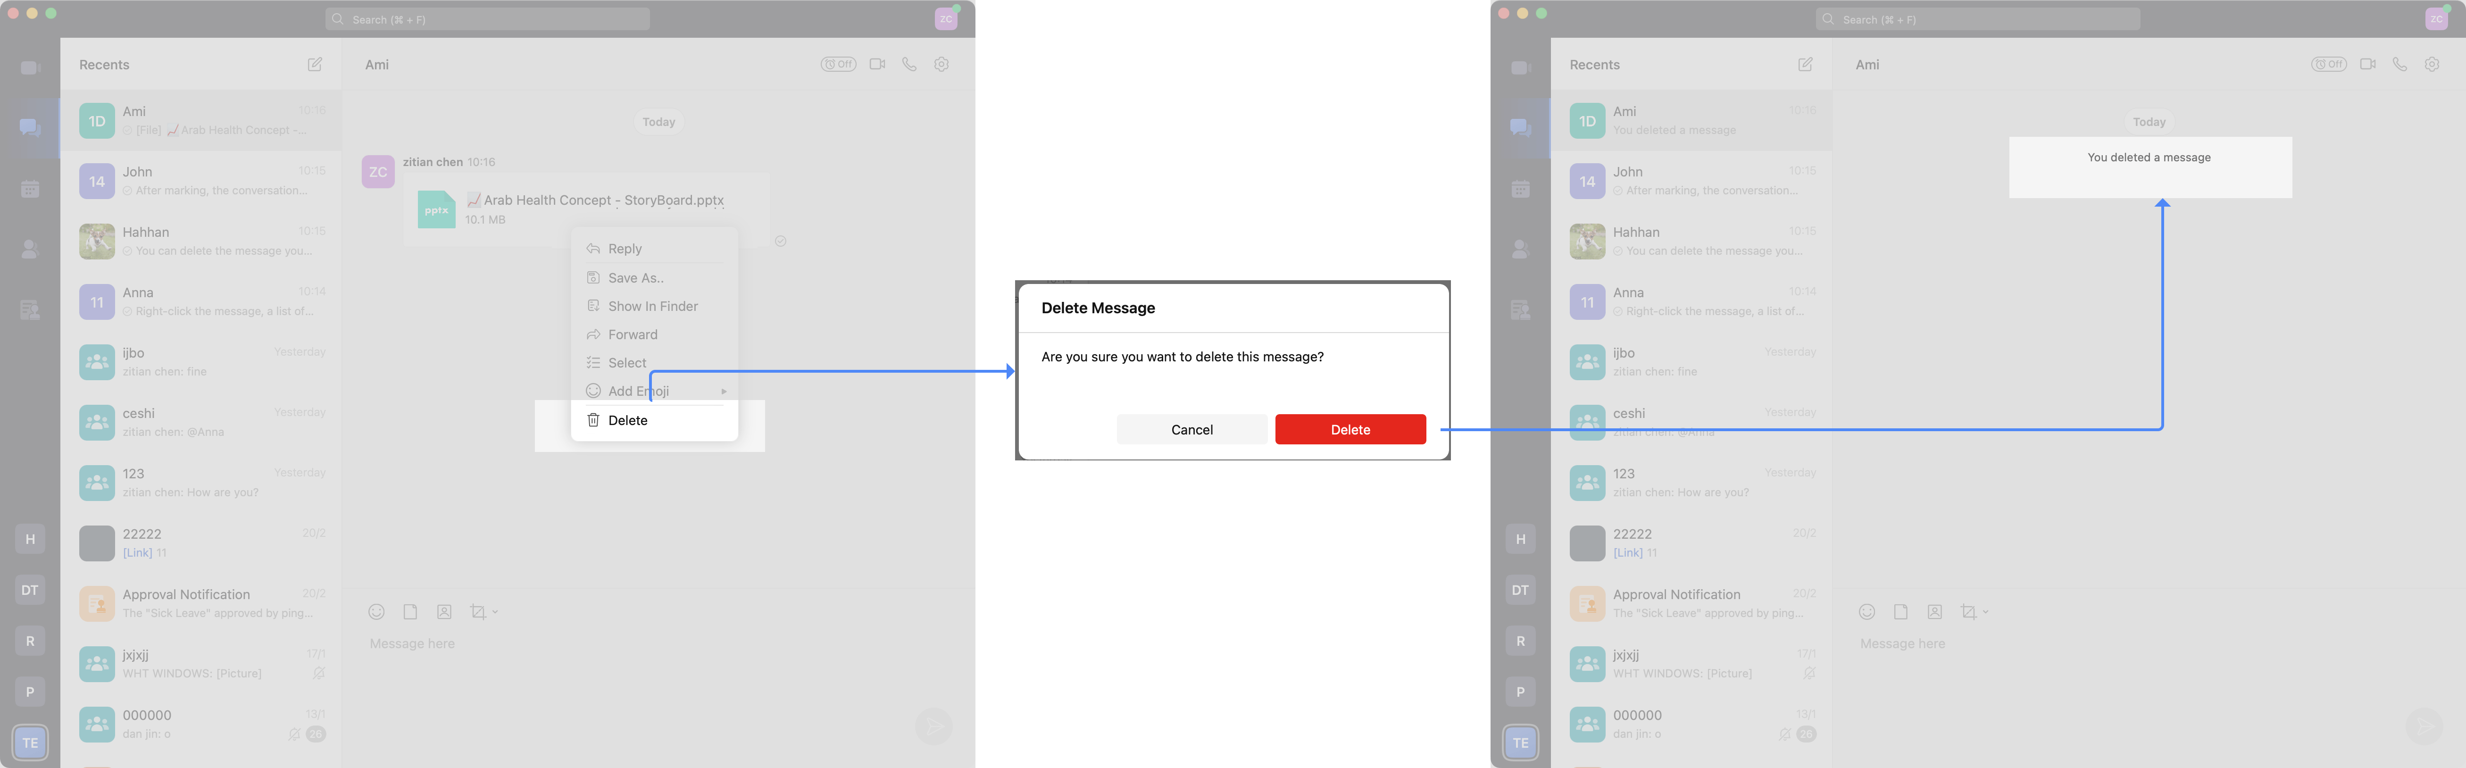Open screenshot crop dropdown arrow in deleted-message window

pyautogui.click(x=1985, y=612)
